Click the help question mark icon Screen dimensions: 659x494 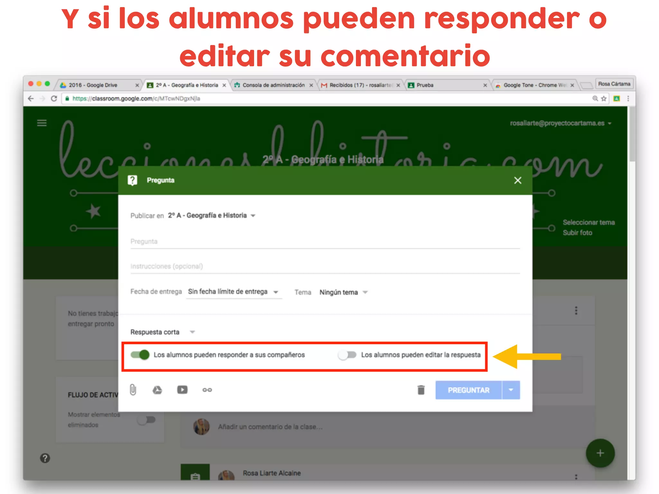[x=45, y=458]
